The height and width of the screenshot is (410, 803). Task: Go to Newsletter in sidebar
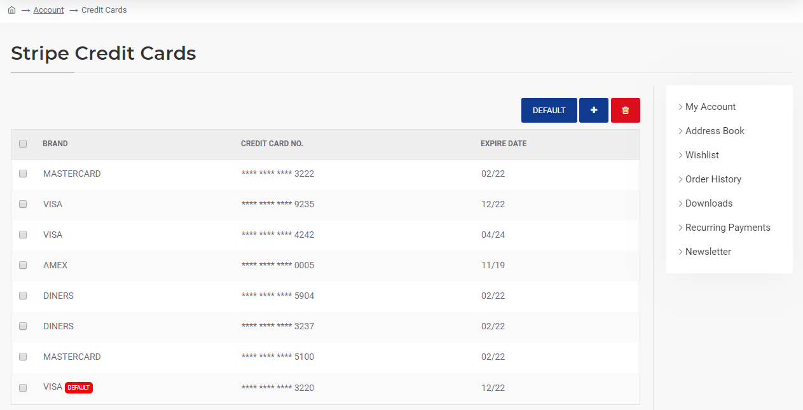pyautogui.click(x=708, y=252)
